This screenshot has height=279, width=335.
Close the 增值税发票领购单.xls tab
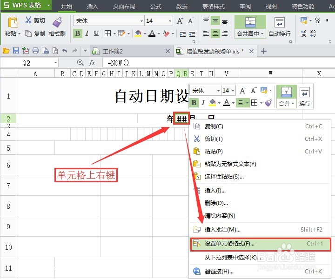[x=251, y=51]
